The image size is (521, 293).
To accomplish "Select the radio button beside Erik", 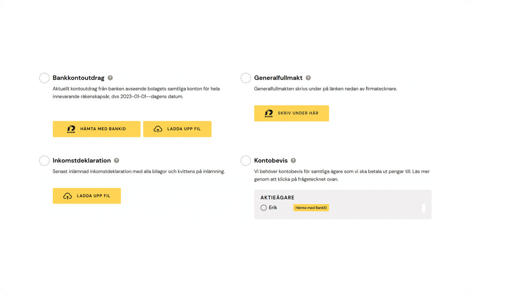I will 264,208.
